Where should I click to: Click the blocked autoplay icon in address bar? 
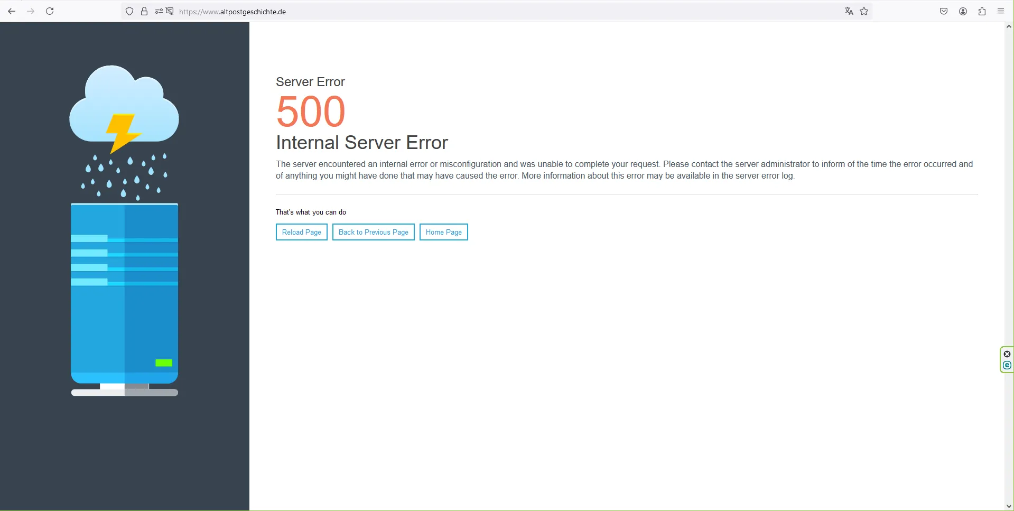(x=170, y=11)
